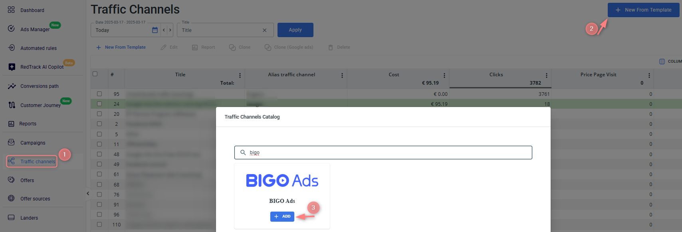Click the Dashboard grid icon
Viewport: 682px width, 232px height.
click(x=11, y=10)
